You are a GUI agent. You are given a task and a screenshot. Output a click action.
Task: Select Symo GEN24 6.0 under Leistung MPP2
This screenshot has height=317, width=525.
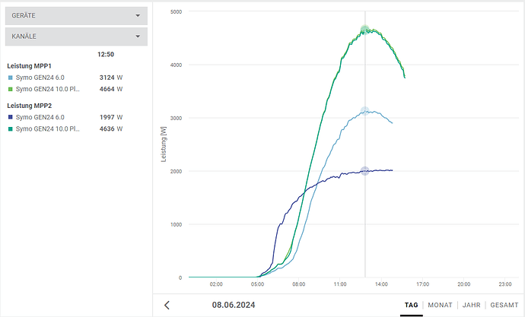pos(40,117)
